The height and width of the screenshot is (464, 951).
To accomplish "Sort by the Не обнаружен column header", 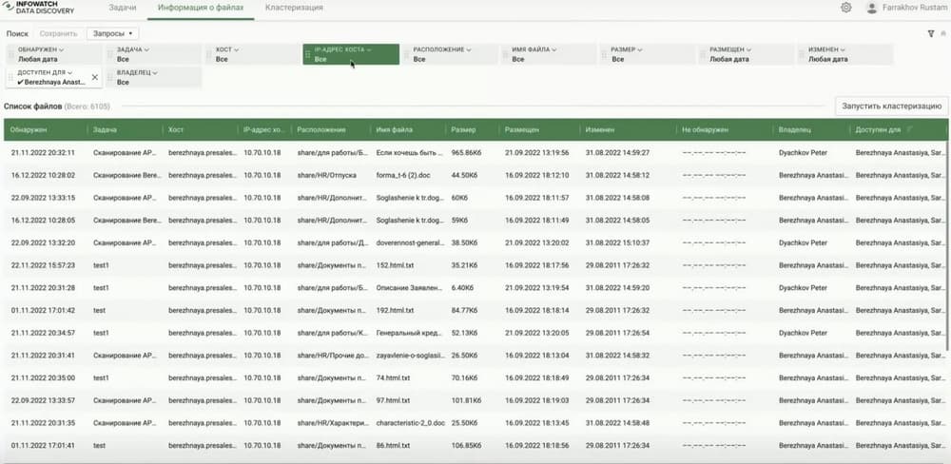I will (705, 130).
